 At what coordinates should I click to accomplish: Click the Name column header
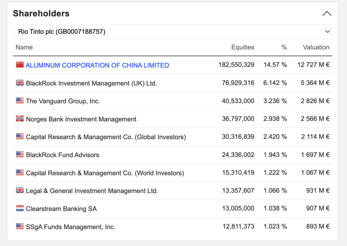click(24, 47)
